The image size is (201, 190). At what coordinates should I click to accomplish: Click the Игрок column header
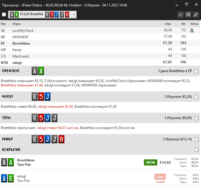click(17, 24)
